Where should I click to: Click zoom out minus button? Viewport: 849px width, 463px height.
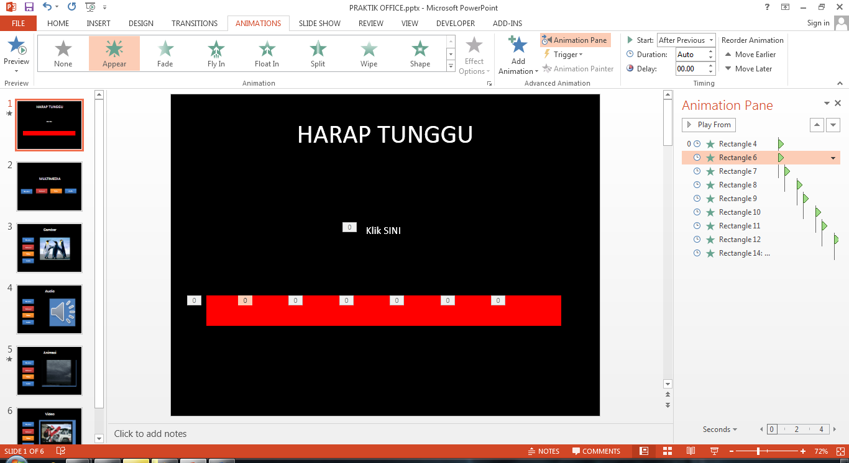pos(732,451)
